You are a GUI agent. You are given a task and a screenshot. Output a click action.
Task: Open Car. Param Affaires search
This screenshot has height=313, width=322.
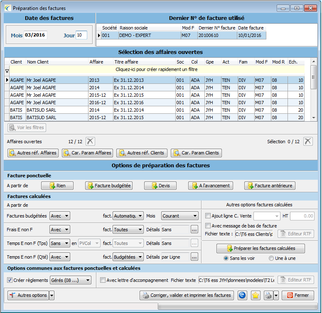(88, 153)
